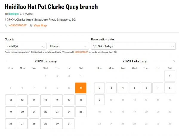Viewport: 179px width, 136px height.
Task: Click the TripAdvisor owl rating icon
Action: (7, 14)
